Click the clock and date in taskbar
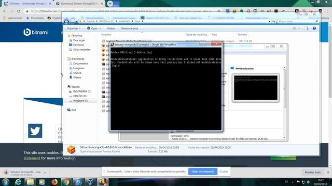Viewport: 332px width, 186px height. pos(321,182)
